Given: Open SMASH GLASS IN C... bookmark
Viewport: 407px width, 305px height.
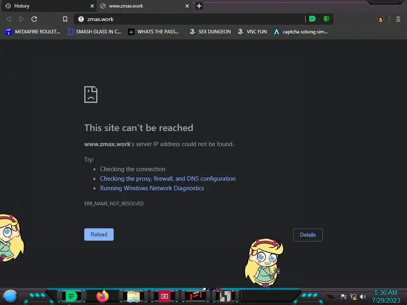Looking at the screenshot, I should point(94,32).
